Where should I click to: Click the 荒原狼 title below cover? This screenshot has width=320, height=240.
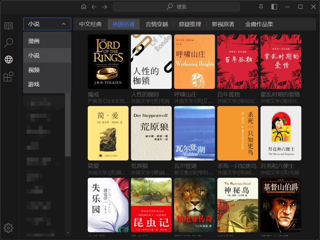pyautogui.click(x=139, y=166)
